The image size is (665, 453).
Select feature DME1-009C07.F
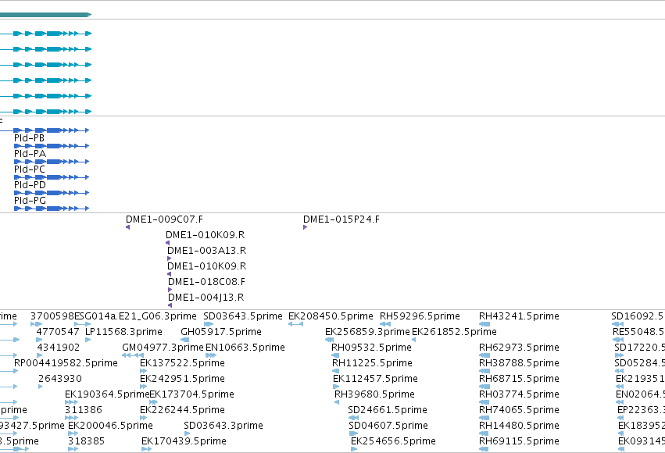(x=165, y=219)
